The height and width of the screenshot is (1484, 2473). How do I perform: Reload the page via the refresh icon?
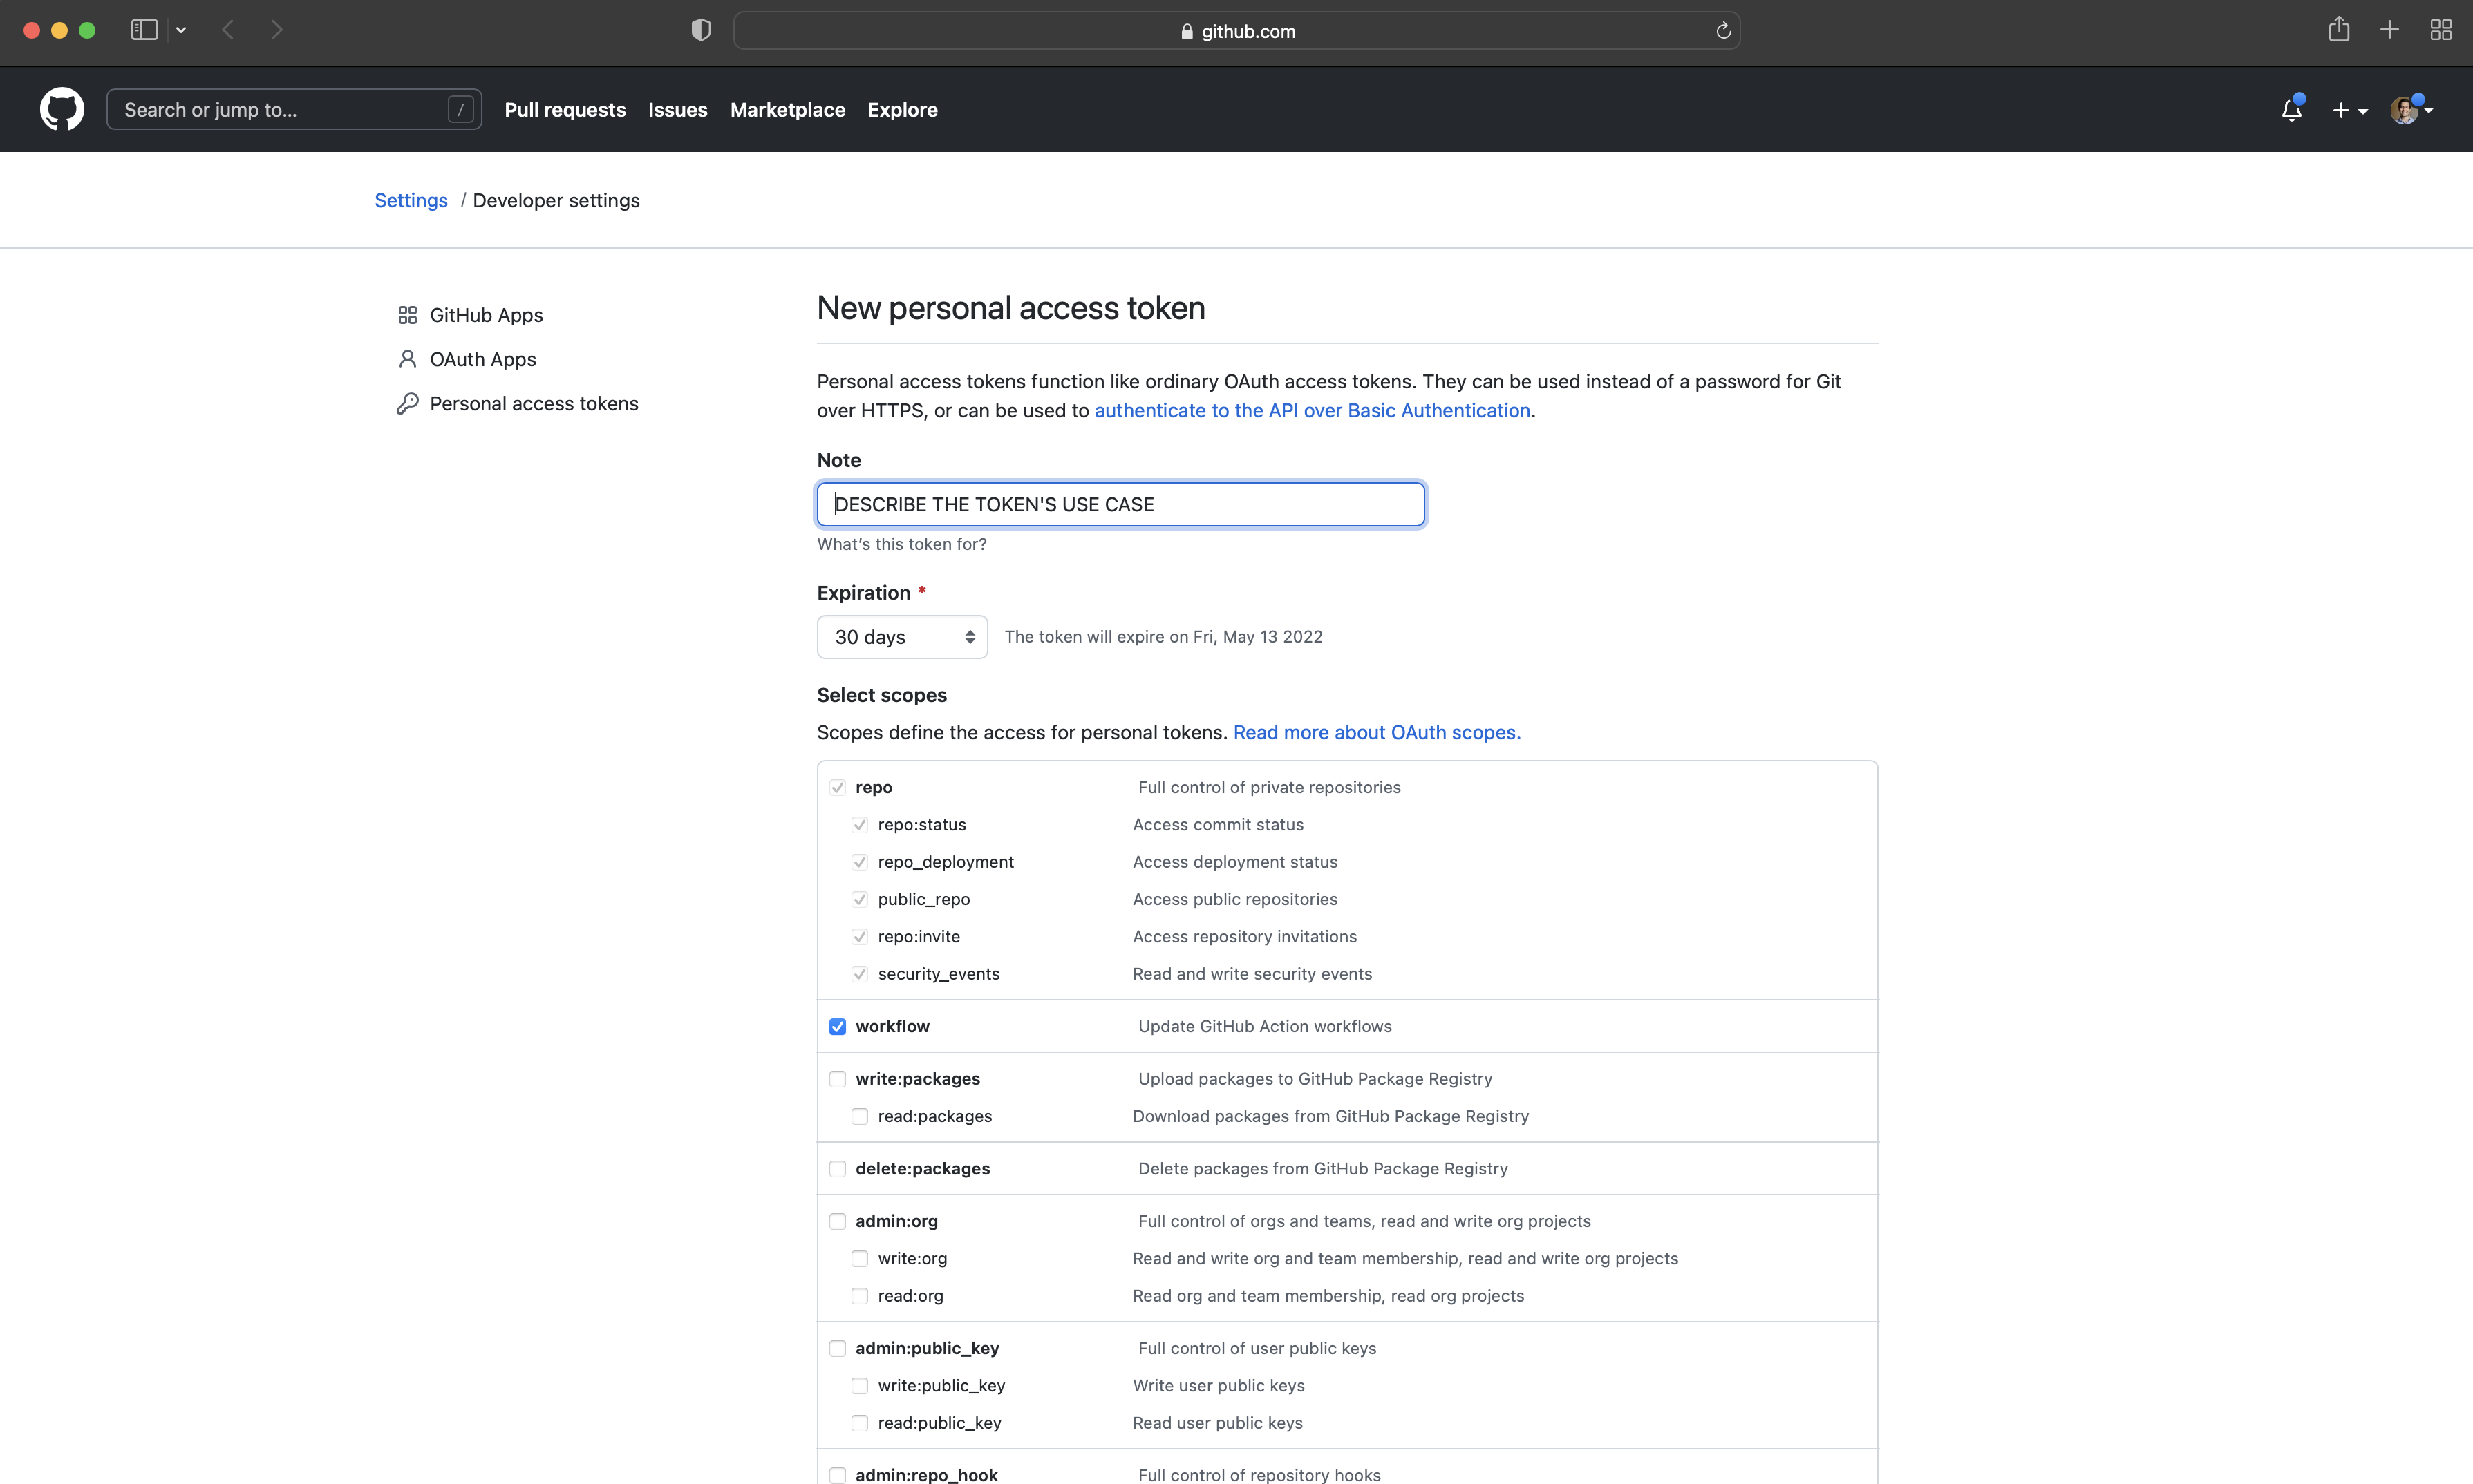1722,31
